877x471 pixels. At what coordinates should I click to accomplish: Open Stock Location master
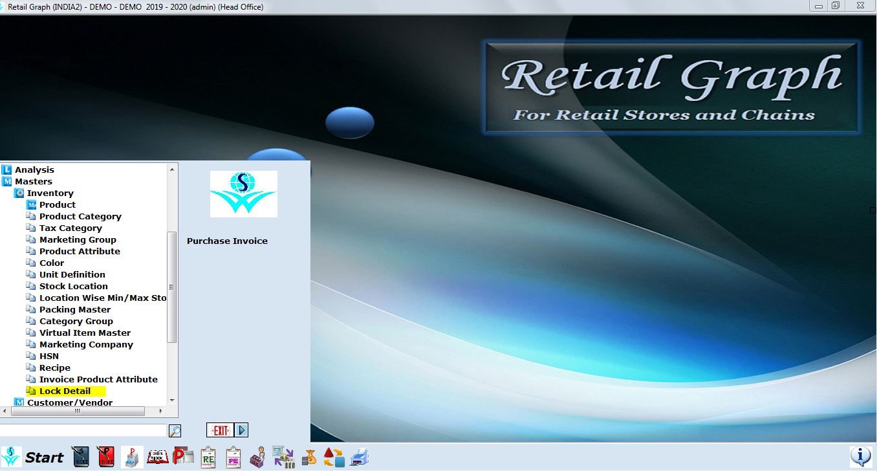74,286
